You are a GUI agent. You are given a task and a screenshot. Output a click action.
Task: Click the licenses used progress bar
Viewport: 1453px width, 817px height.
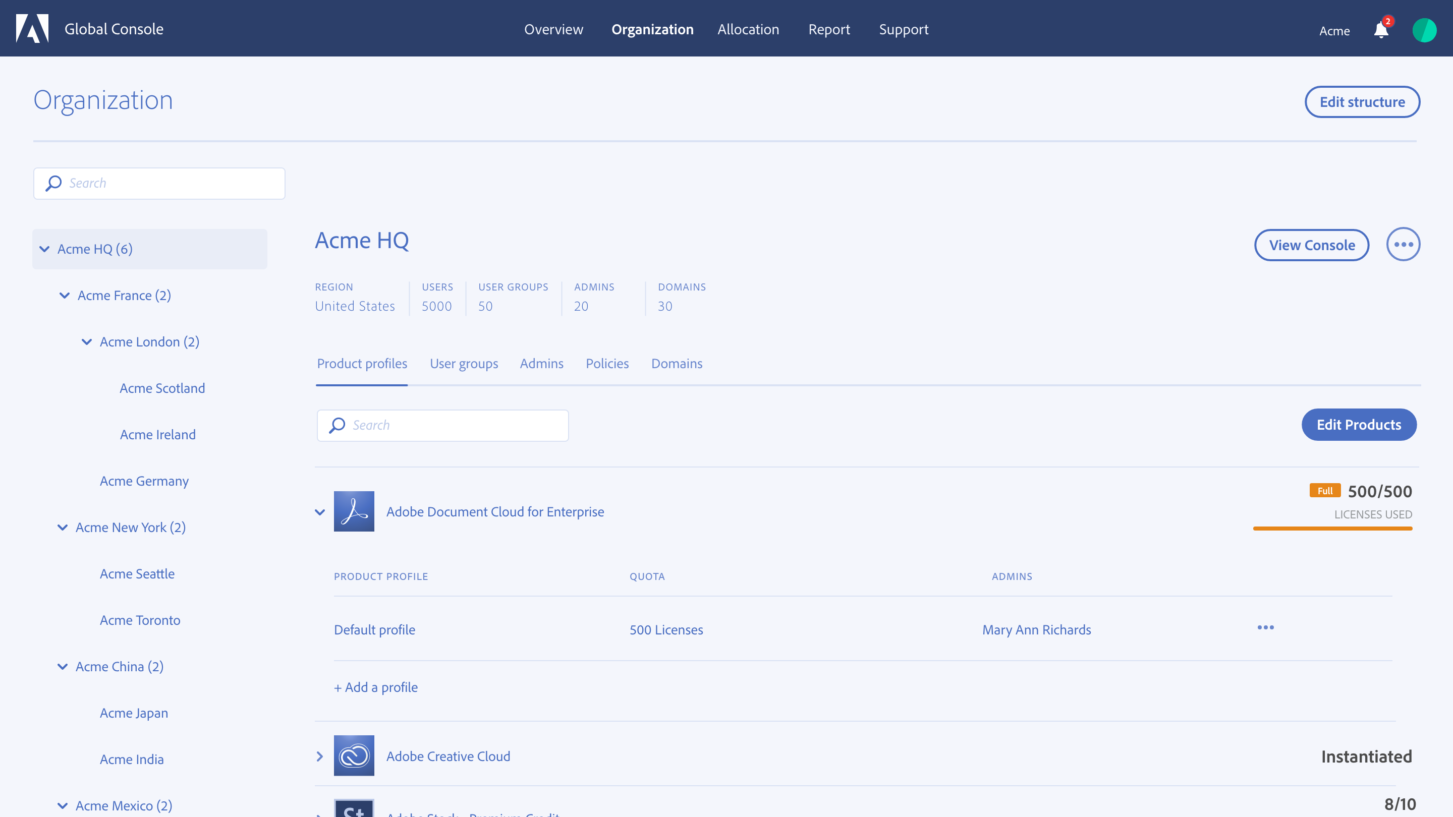[1332, 529]
